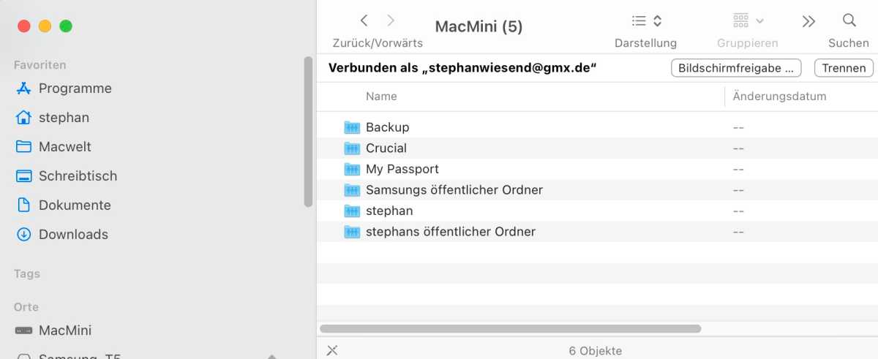Open Downloads in the sidebar

click(x=73, y=235)
